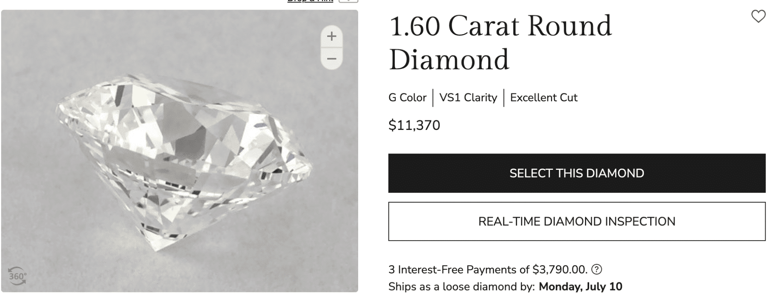Click the Excellent Cut specification
Viewport: 782px width, 302px height.
tap(544, 98)
